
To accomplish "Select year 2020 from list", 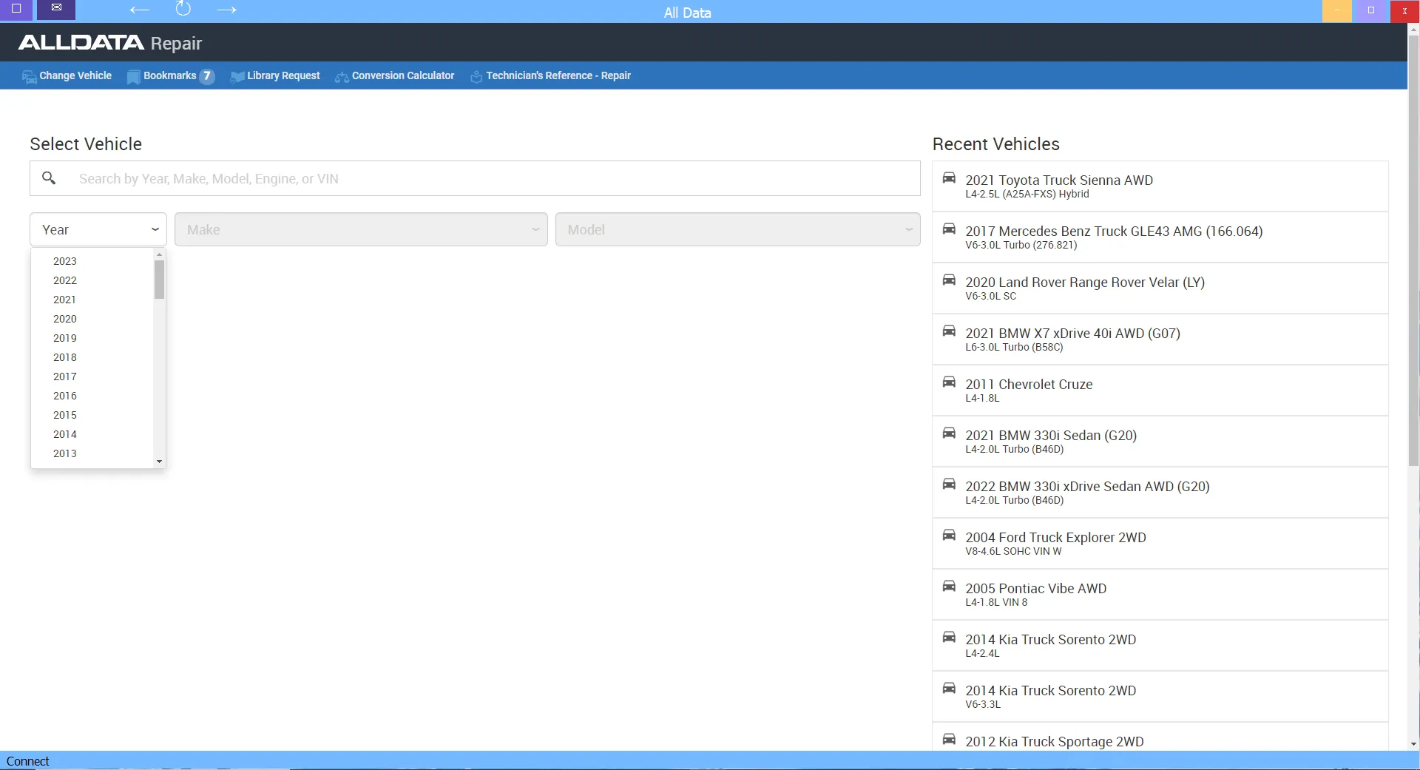I will point(65,319).
